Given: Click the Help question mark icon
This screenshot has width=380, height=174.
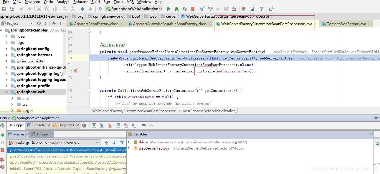Looking at the screenshot, I should (262, 9).
